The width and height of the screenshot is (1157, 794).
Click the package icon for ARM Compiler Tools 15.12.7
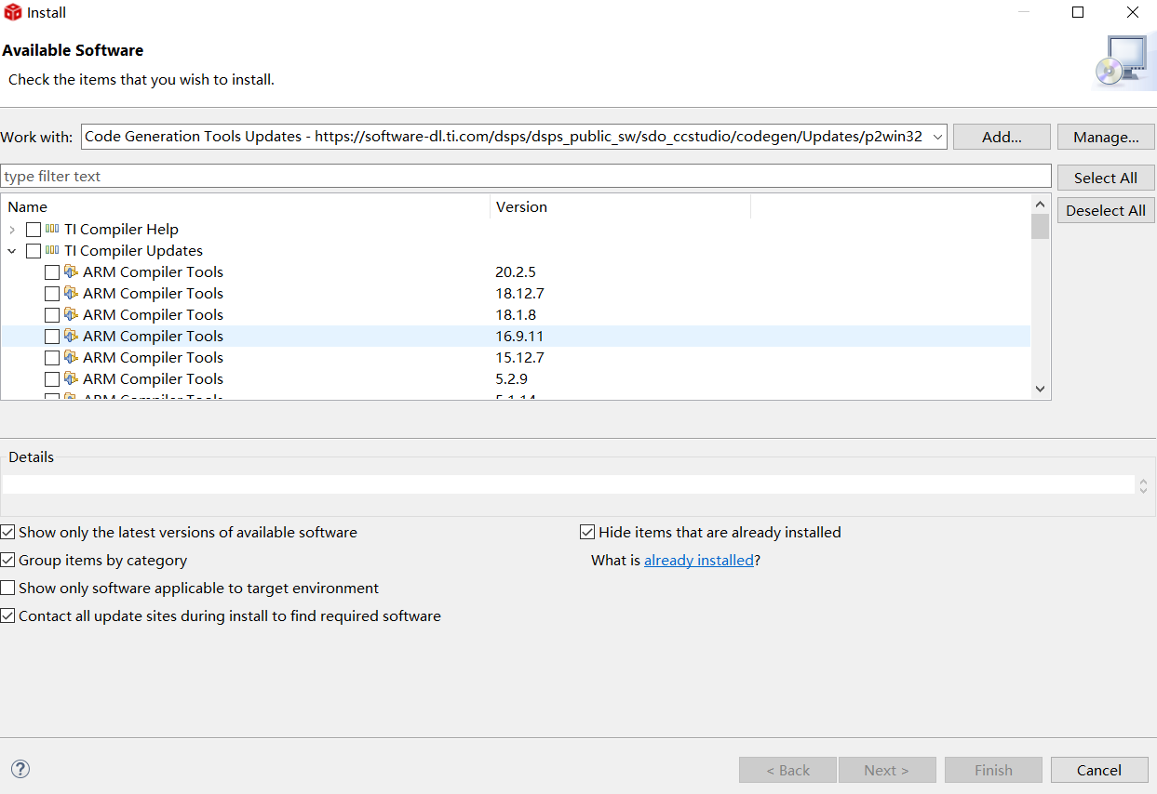pos(70,357)
